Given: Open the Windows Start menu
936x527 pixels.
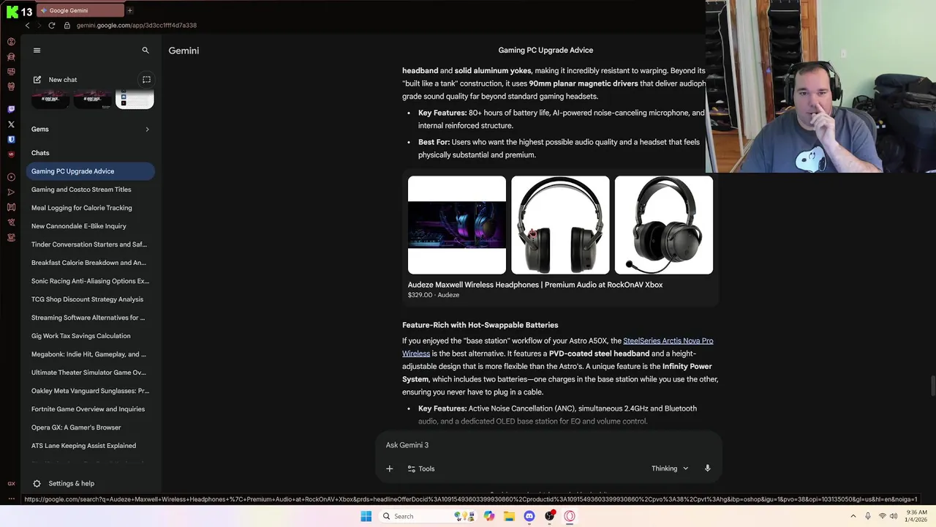Looking at the screenshot, I should coord(366,516).
